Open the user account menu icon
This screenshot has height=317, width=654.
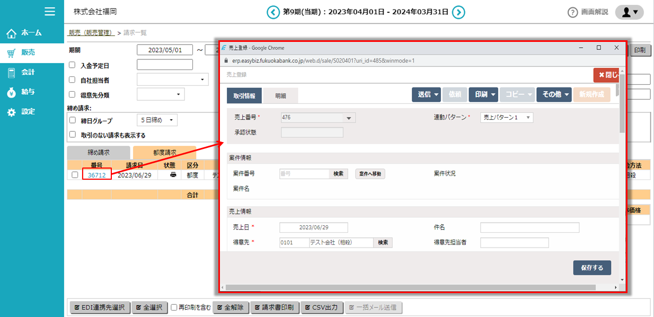coord(629,12)
